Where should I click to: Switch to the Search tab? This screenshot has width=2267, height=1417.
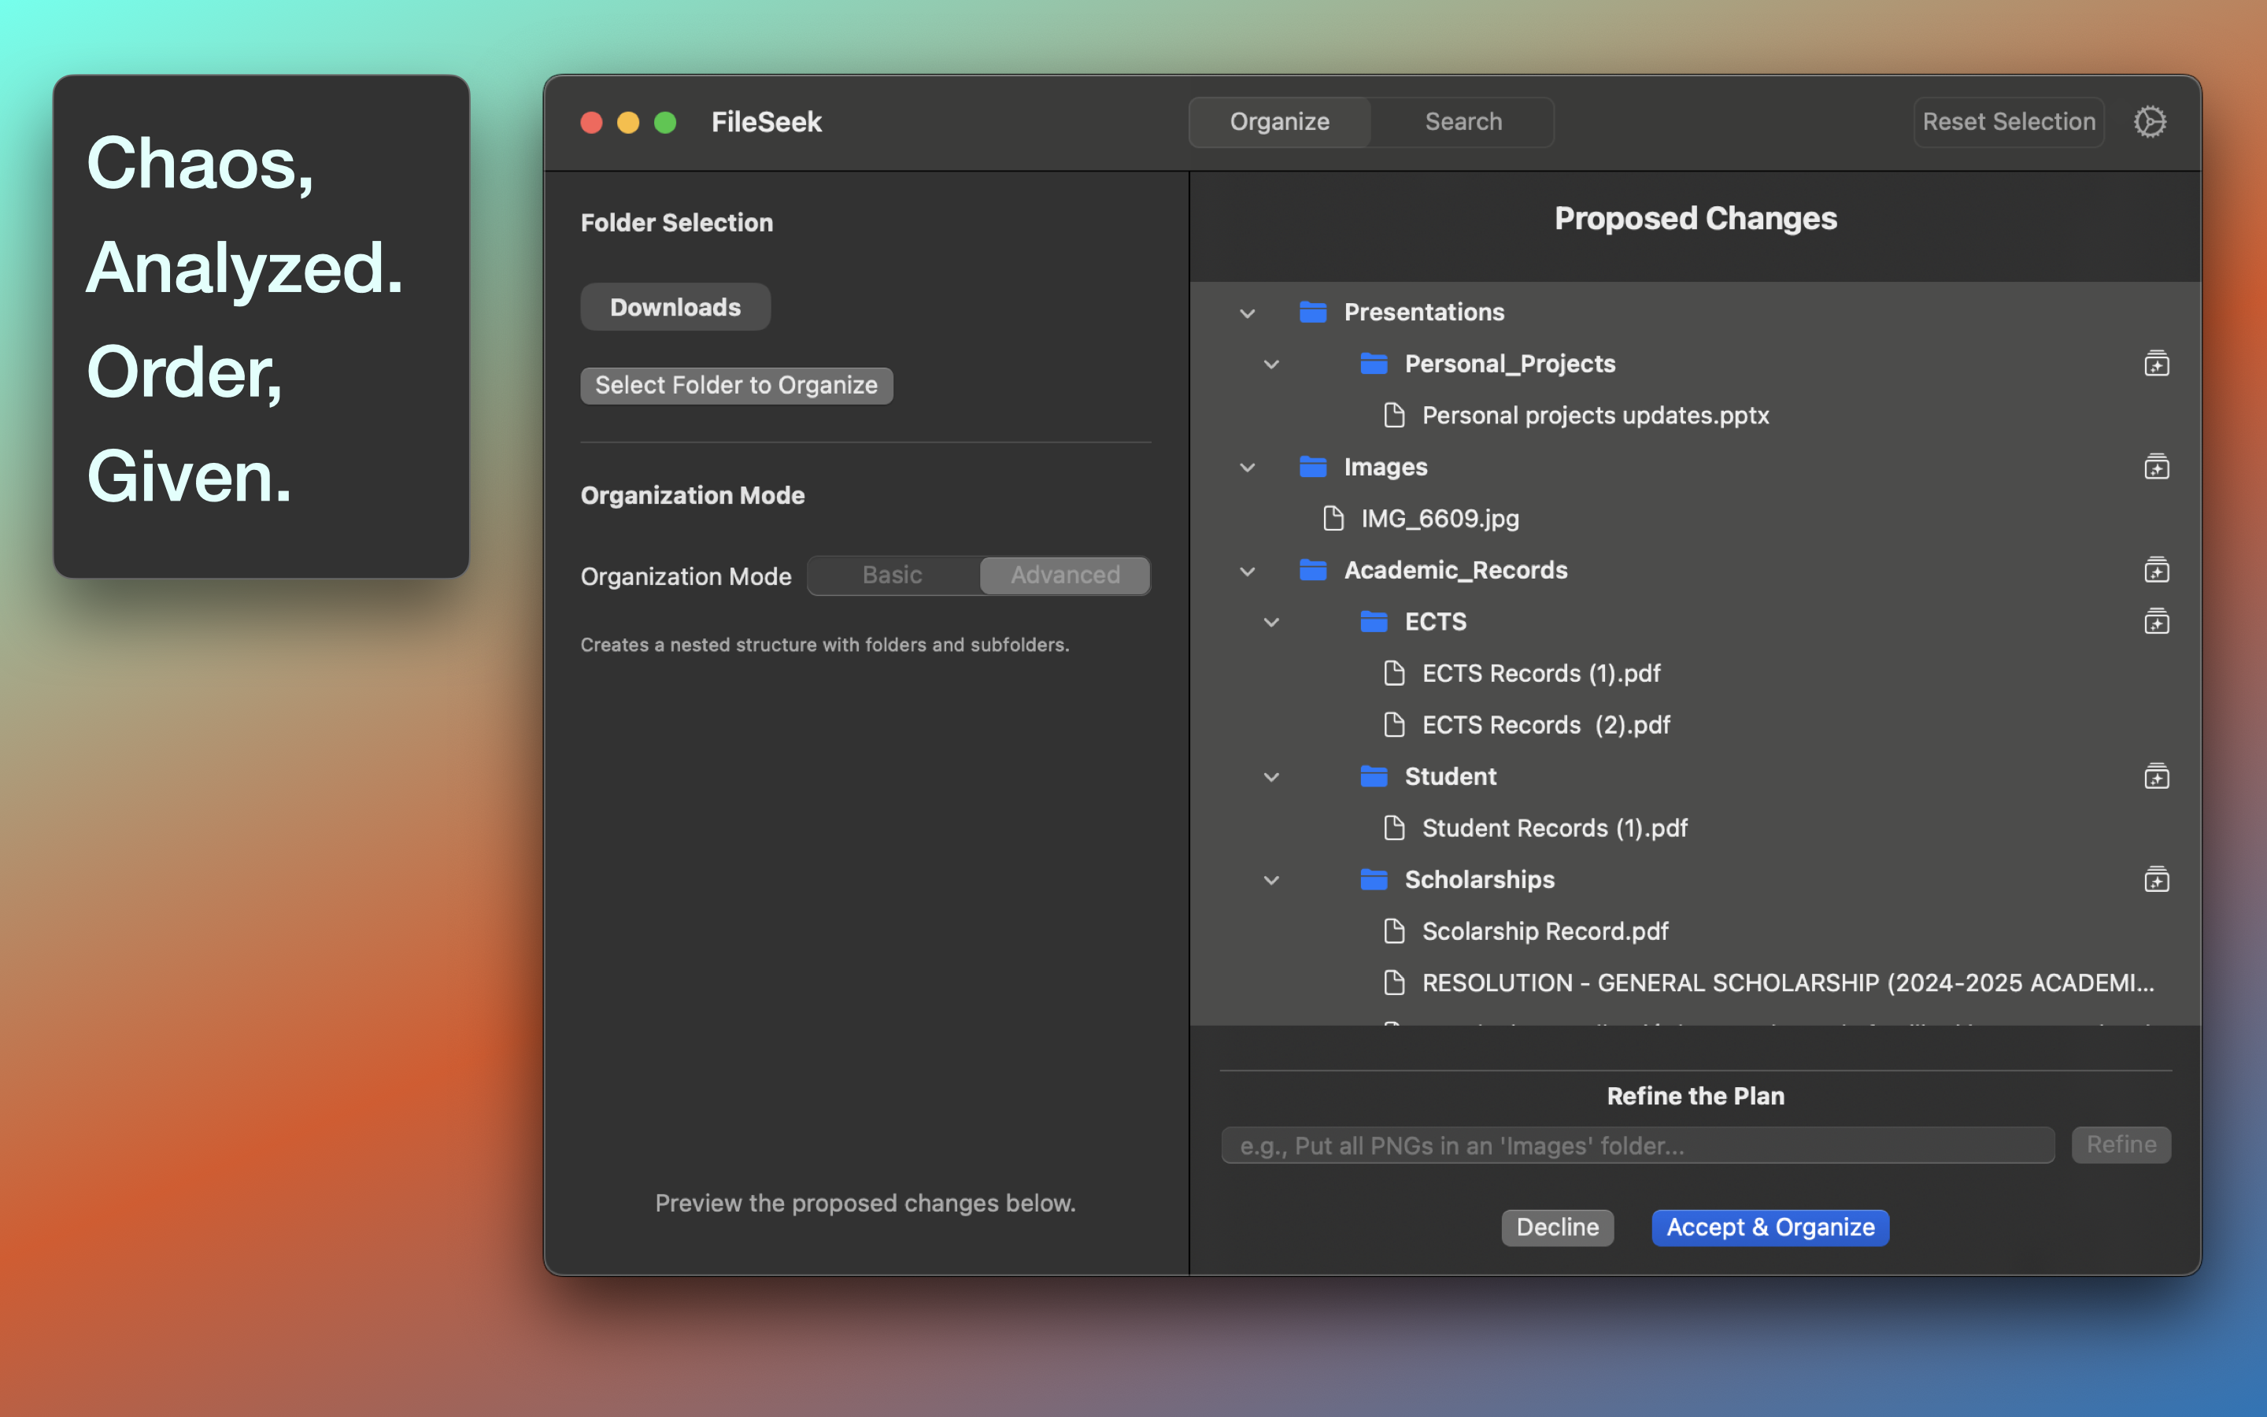click(x=1463, y=122)
